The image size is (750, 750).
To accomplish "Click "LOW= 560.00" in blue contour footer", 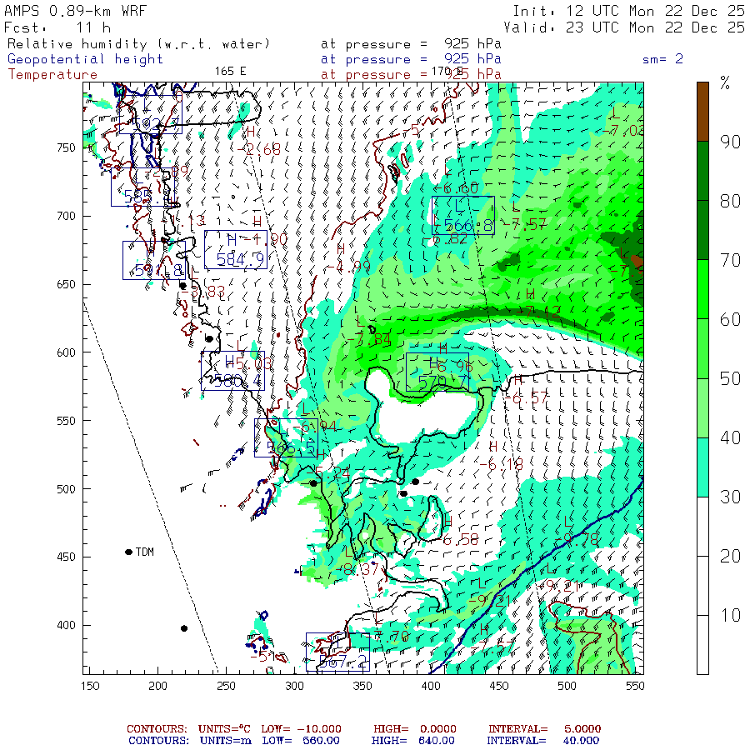I will [301, 741].
